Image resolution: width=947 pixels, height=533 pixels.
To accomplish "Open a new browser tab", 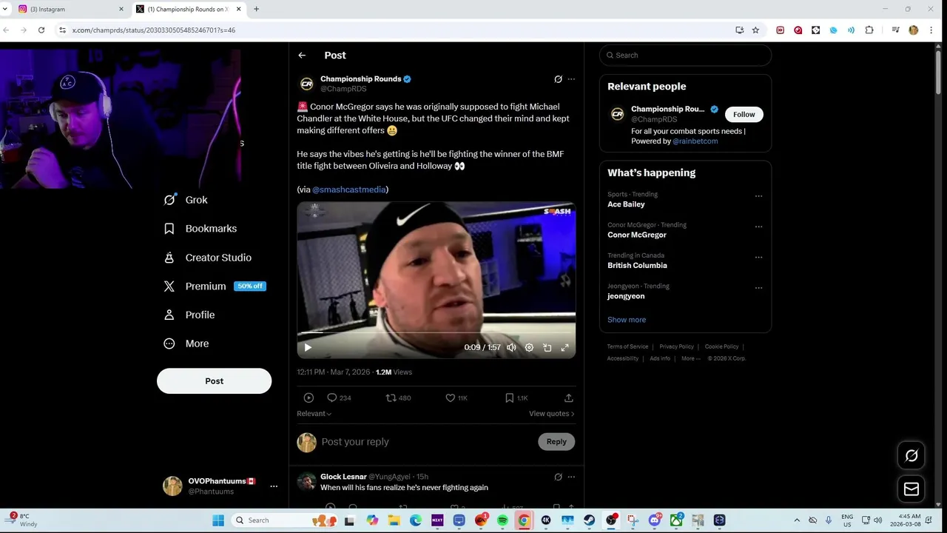I will click(256, 9).
